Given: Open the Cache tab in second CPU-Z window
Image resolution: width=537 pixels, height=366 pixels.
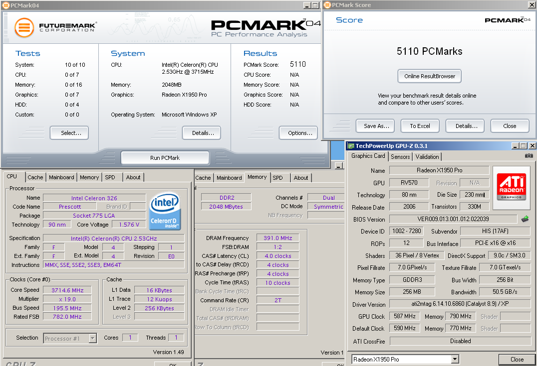Looking at the screenshot, I should 203,178.
